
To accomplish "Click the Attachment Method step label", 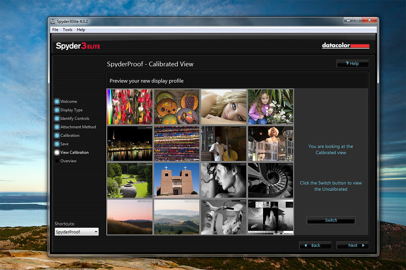I will (x=78, y=127).
